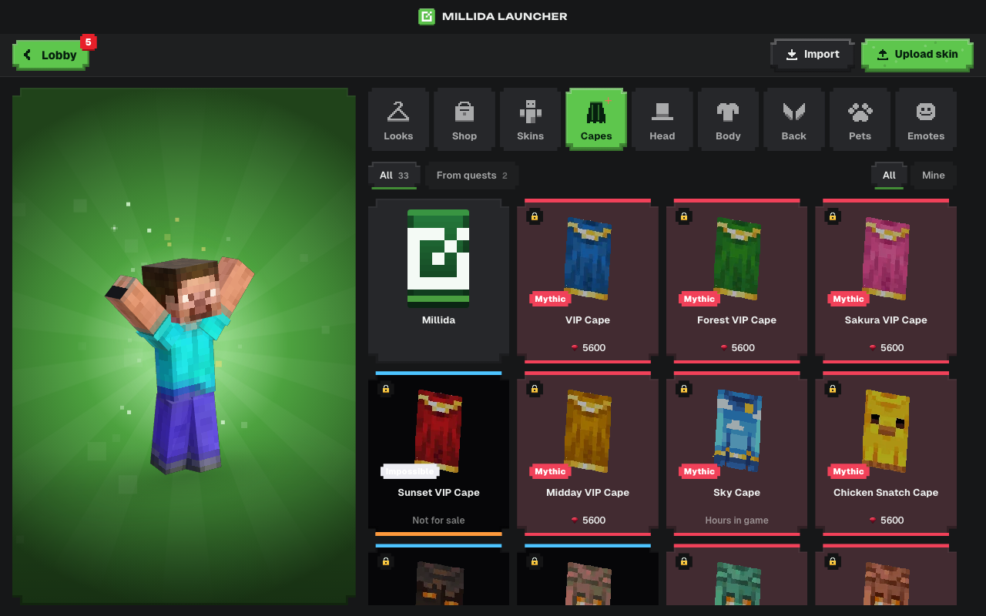
Task: Click VIP Cape price 5600
Action: tap(588, 348)
